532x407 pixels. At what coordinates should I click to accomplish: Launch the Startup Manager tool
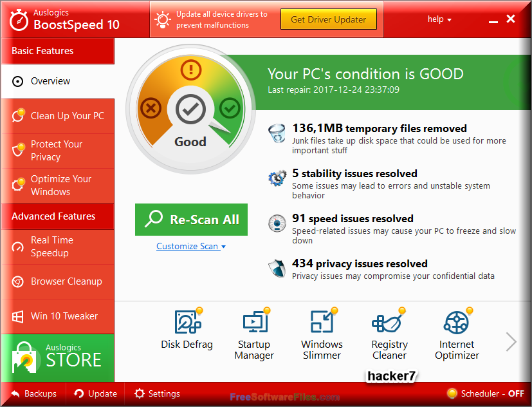[x=254, y=334]
